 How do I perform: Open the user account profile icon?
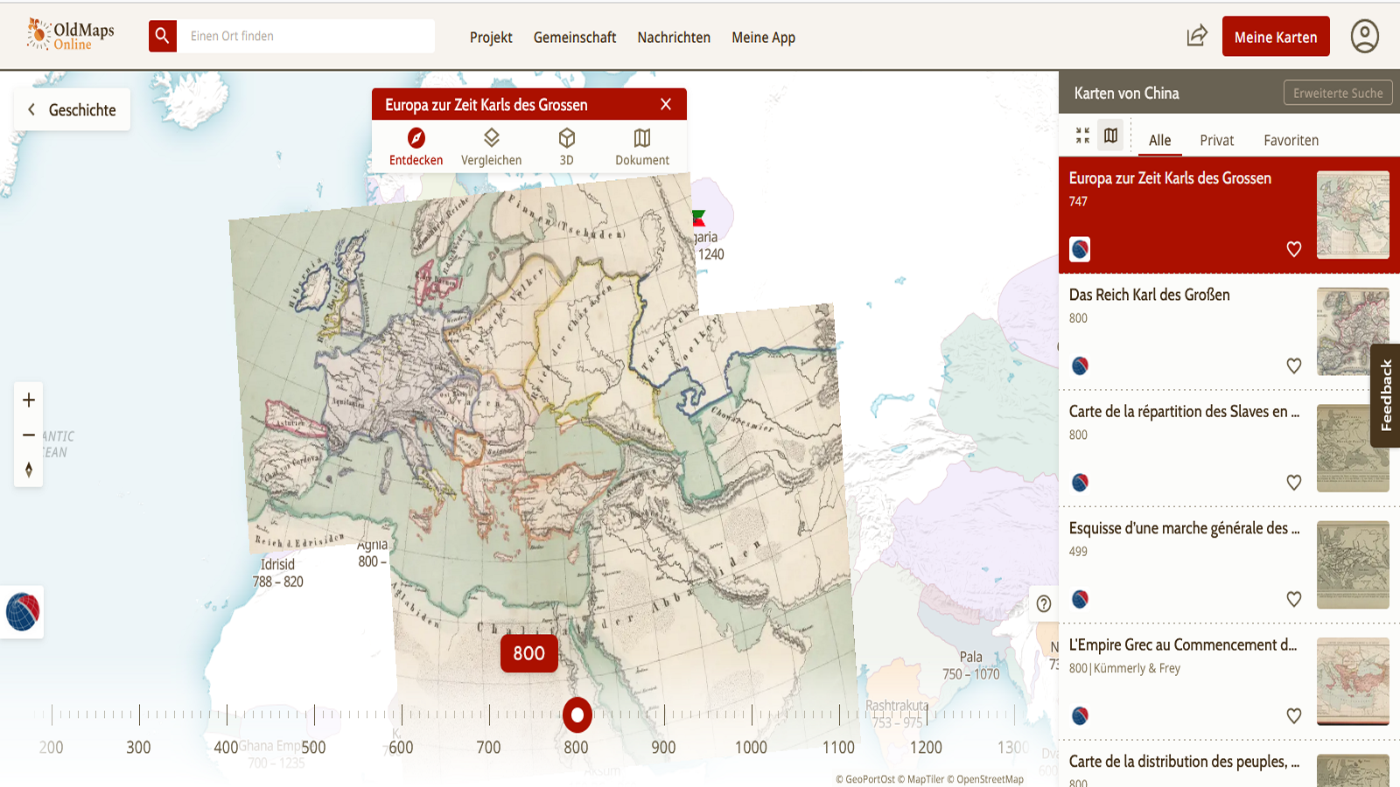(x=1365, y=37)
